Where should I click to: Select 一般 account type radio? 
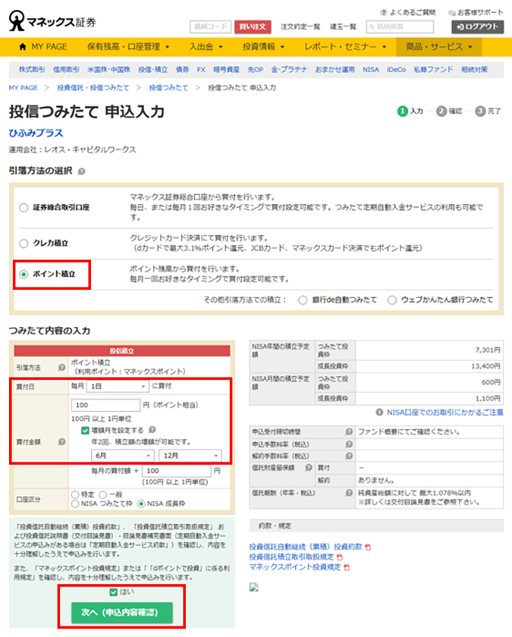103,495
